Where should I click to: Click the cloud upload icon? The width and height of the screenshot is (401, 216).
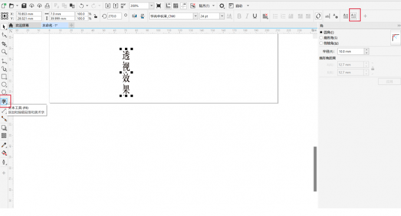(40, 6)
